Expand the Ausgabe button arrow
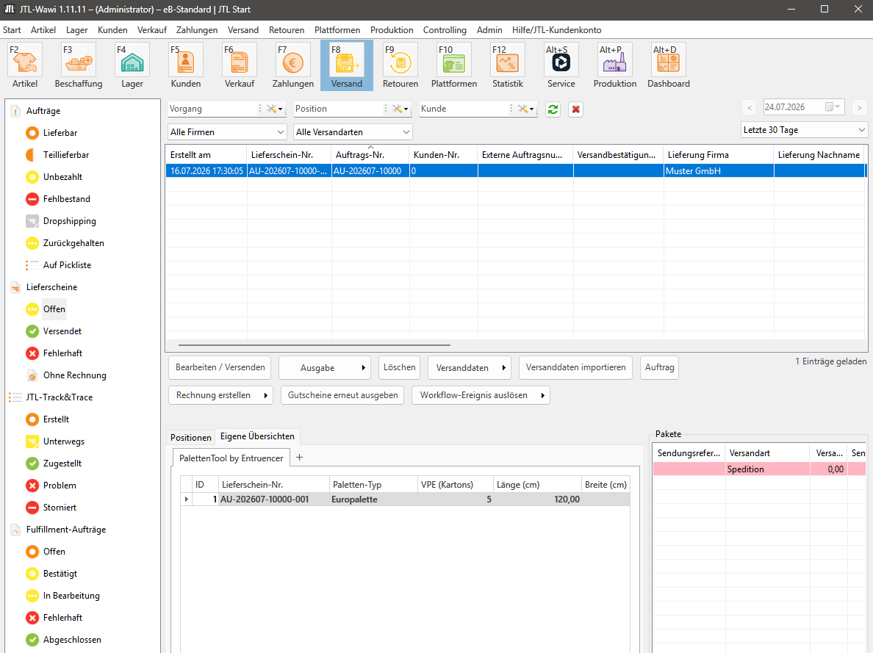This screenshot has width=873, height=653. (x=363, y=368)
